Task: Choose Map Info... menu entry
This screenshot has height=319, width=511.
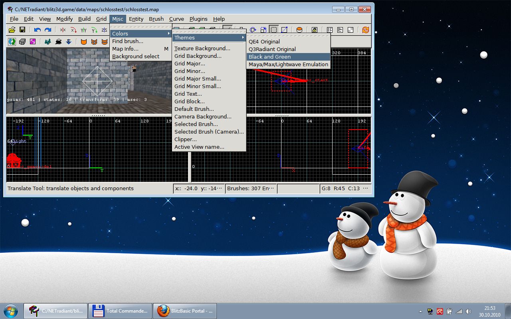Action: point(141,49)
